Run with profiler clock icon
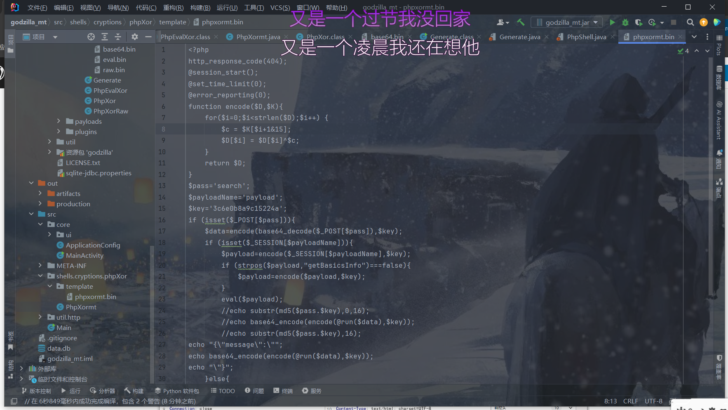Image resolution: width=728 pixels, height=410 pixels. [652, 22]
